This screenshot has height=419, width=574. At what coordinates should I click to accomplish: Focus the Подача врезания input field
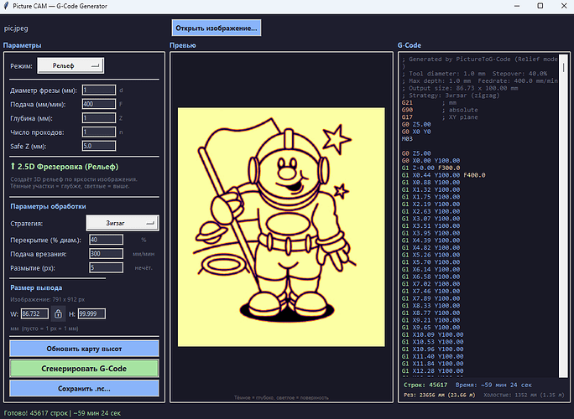click(104, 253)
